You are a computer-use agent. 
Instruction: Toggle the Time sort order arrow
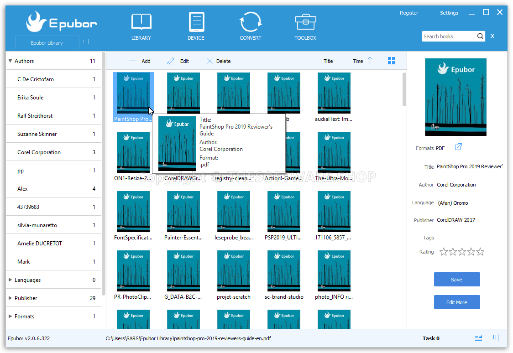tap(370, 60)
